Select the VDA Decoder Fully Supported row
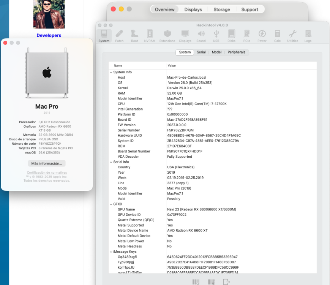The width and height of the screenshot is (330, 285). [213, 157]
